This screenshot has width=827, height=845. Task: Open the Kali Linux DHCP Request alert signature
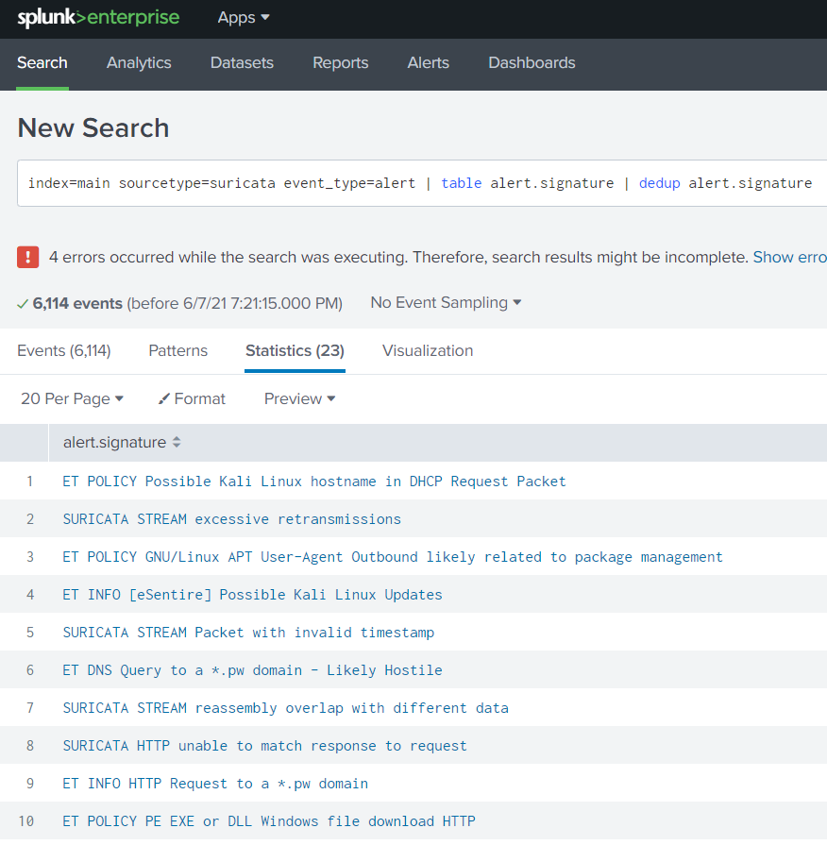314,481
